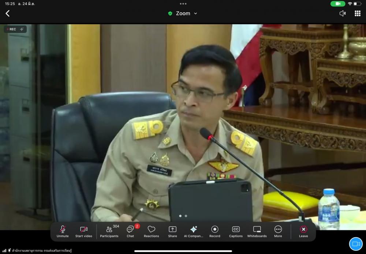Click the chat unread badge showing 2
Screen dimensions: 366x254
137,226
